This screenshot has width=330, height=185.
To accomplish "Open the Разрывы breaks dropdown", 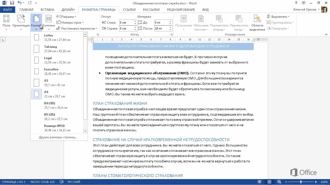I will pyautogui.click(x=67, y=17).
